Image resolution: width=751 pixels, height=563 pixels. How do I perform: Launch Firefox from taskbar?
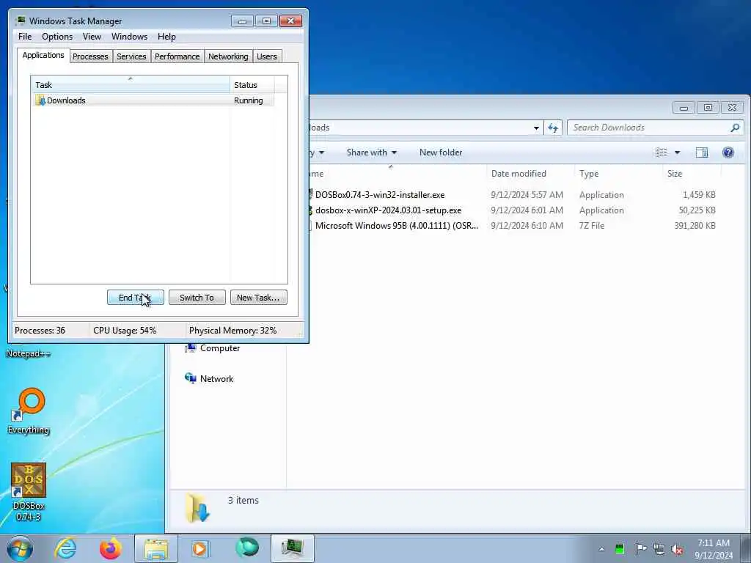point(111,548)
